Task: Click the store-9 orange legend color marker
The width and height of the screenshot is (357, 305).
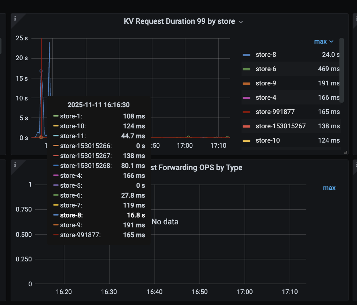Action: pyautogui.click(x=246, y=84)
